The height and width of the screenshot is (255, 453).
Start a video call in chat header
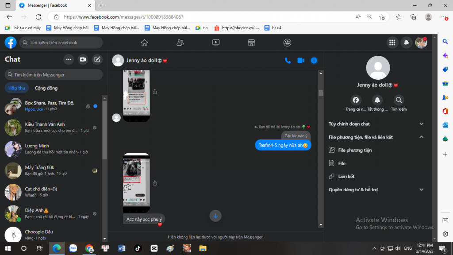pos(301,60)
